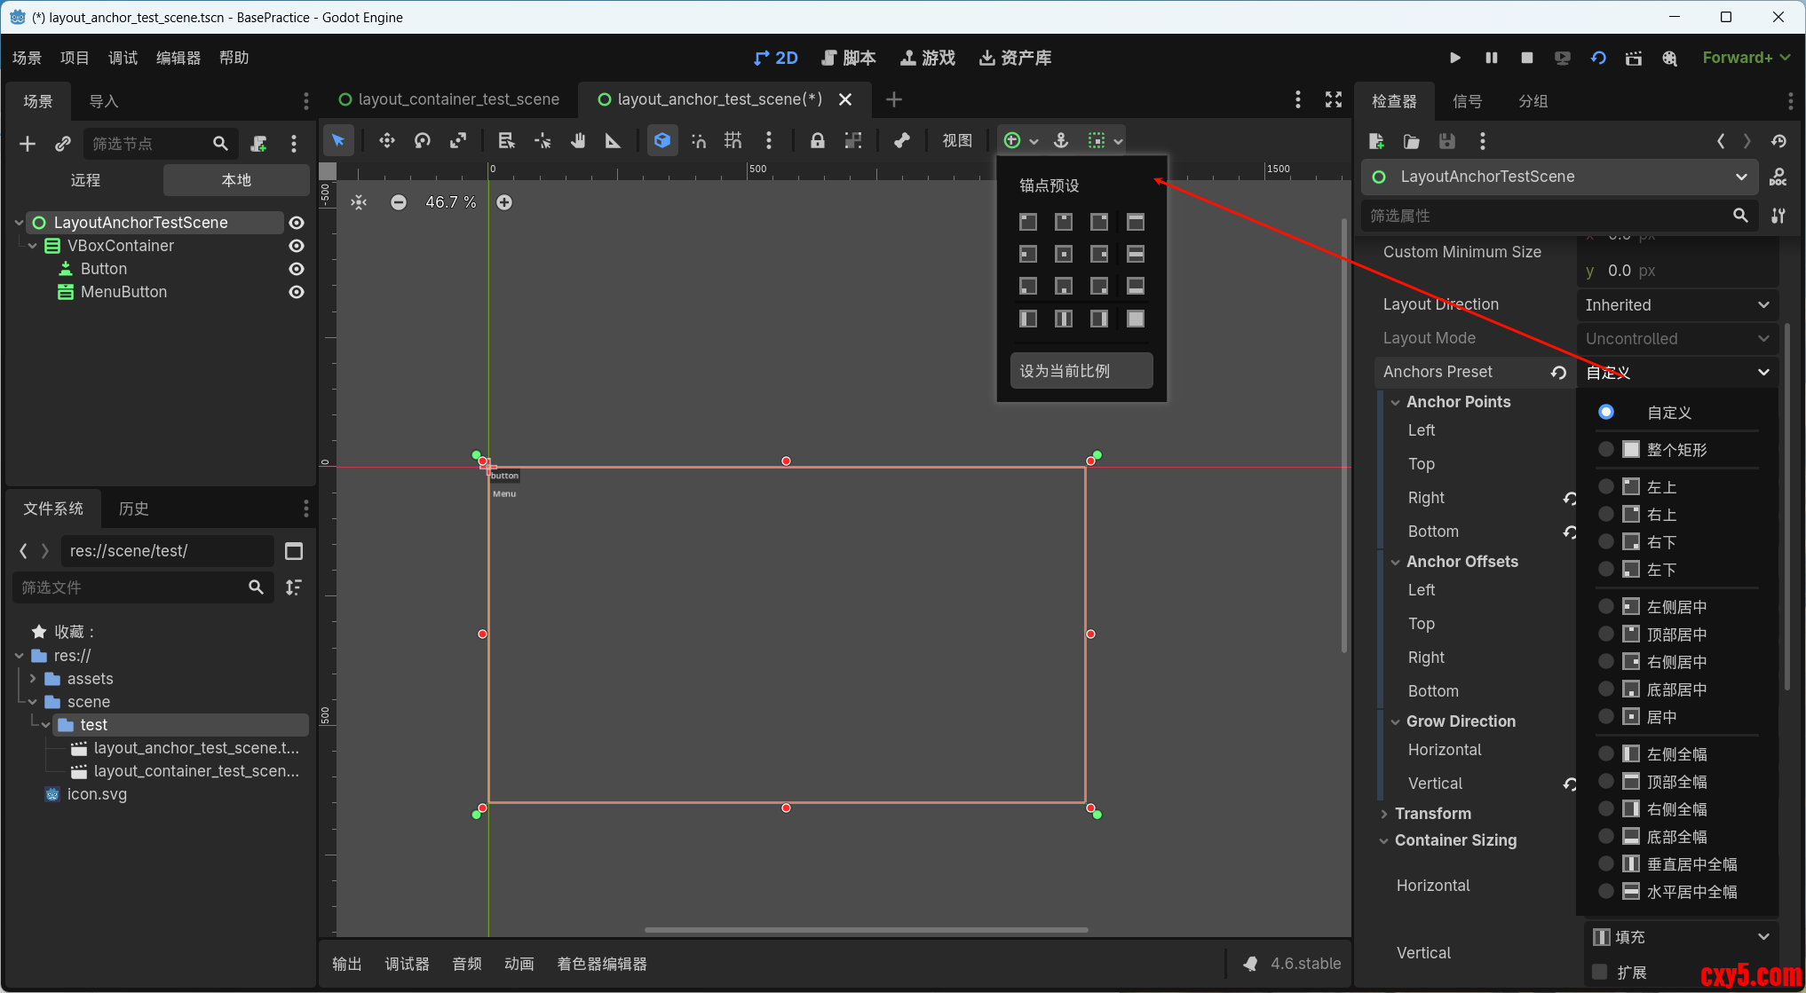
Task: Run the project with Play button
Action: click(x=1454, y=58)
